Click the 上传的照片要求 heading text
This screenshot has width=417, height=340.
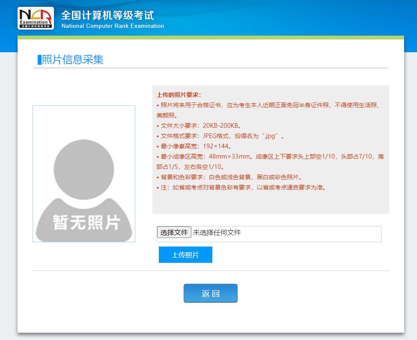click(179, 95)
